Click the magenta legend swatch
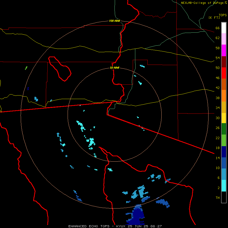 [224, 50]
